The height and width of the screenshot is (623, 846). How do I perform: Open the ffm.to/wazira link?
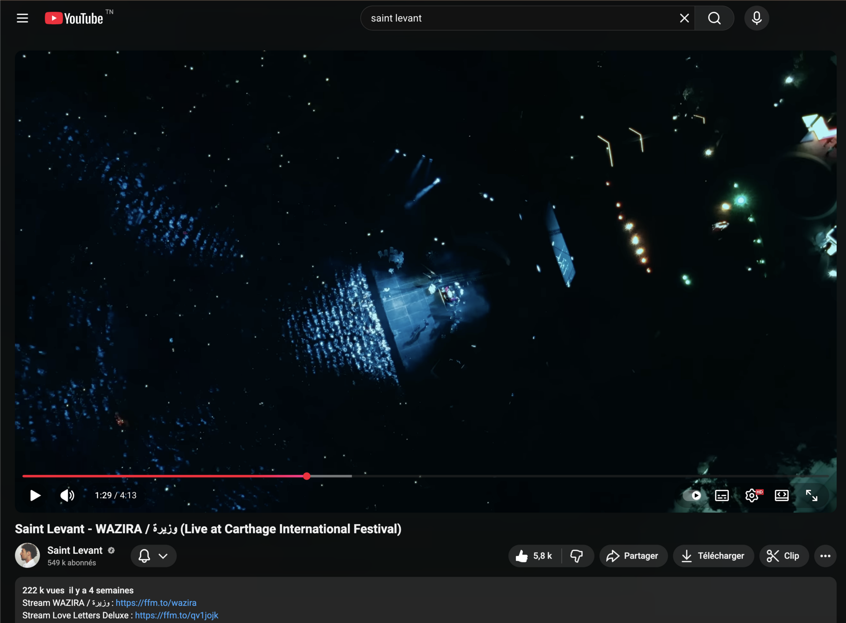point(156,603)
